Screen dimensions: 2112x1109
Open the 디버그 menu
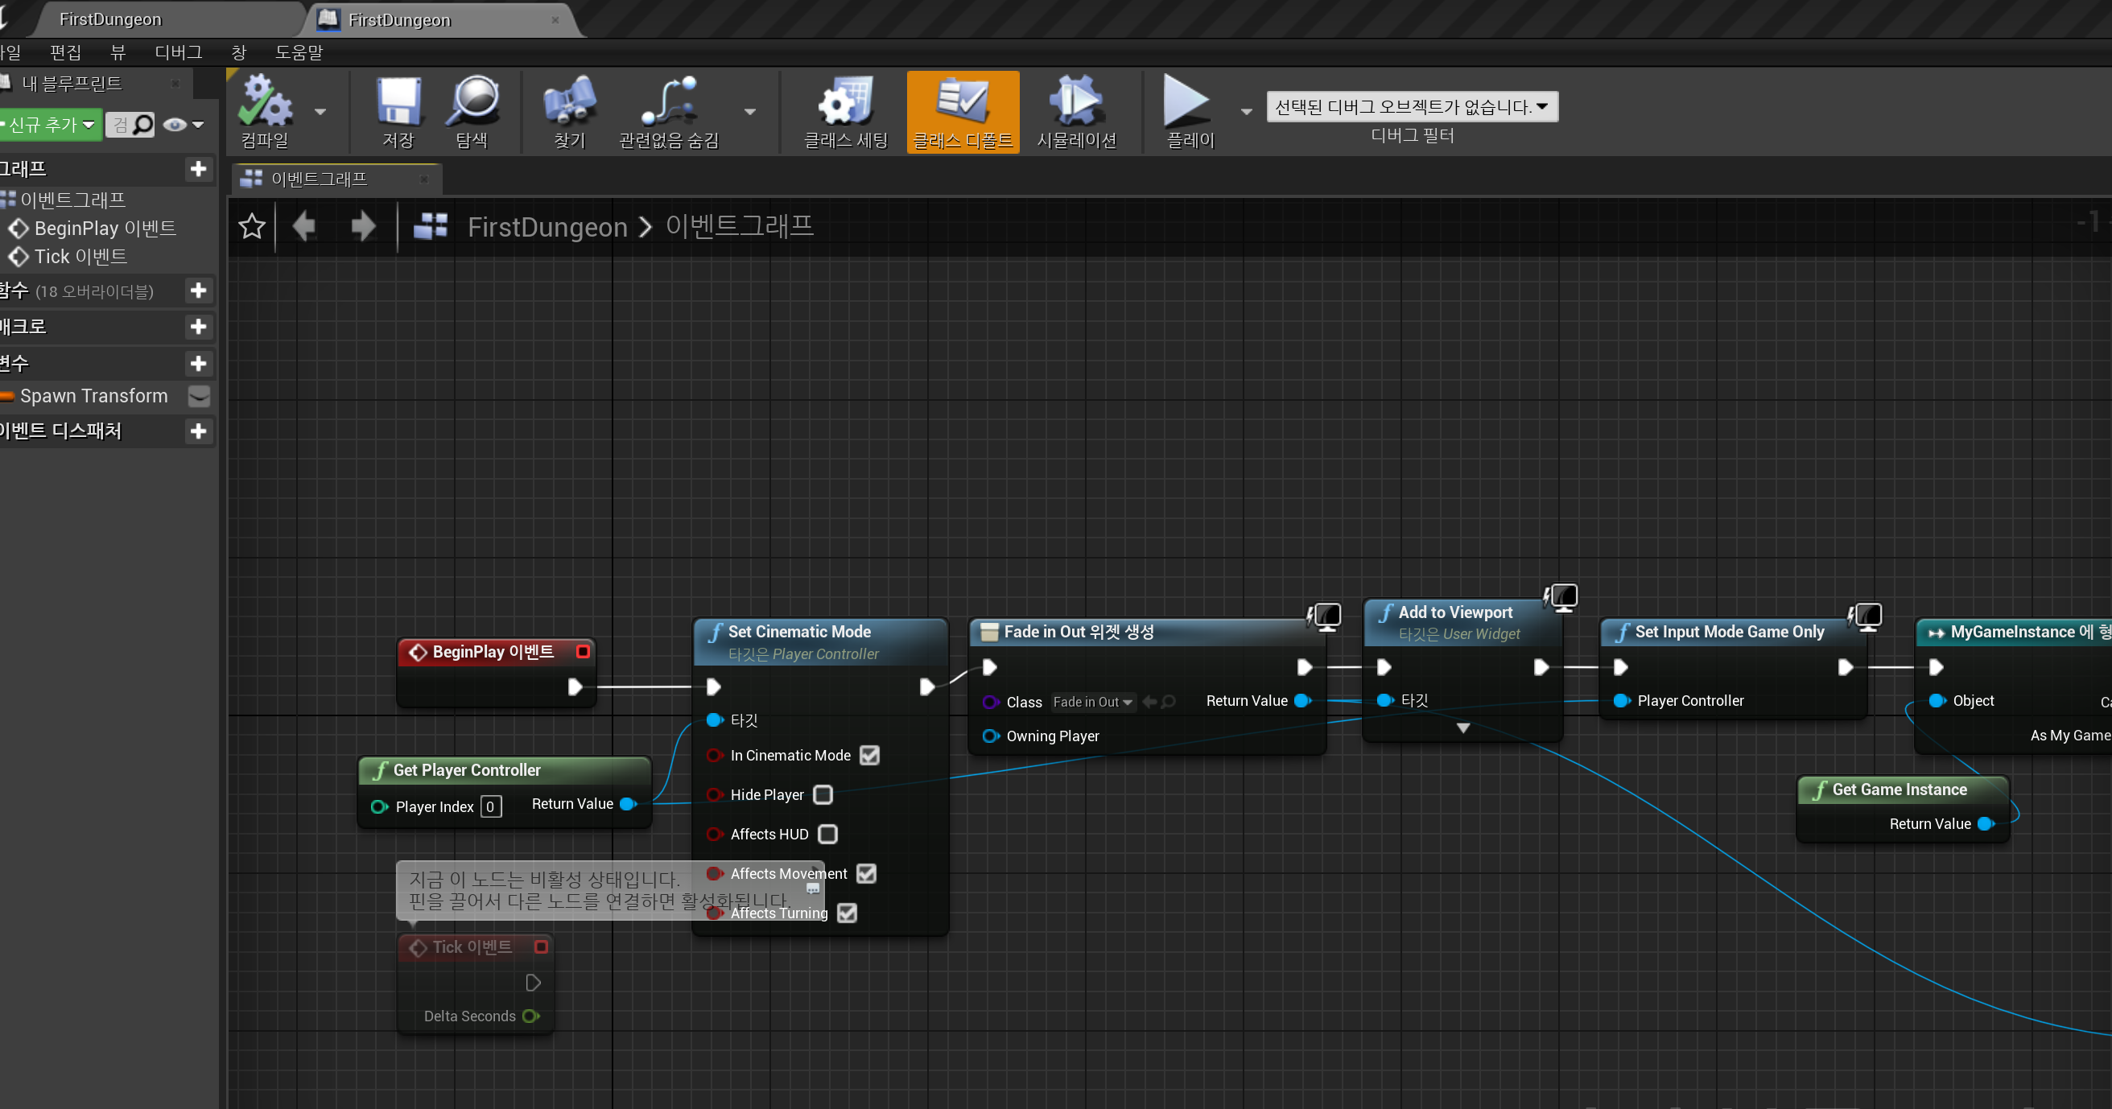click(176, 52)
